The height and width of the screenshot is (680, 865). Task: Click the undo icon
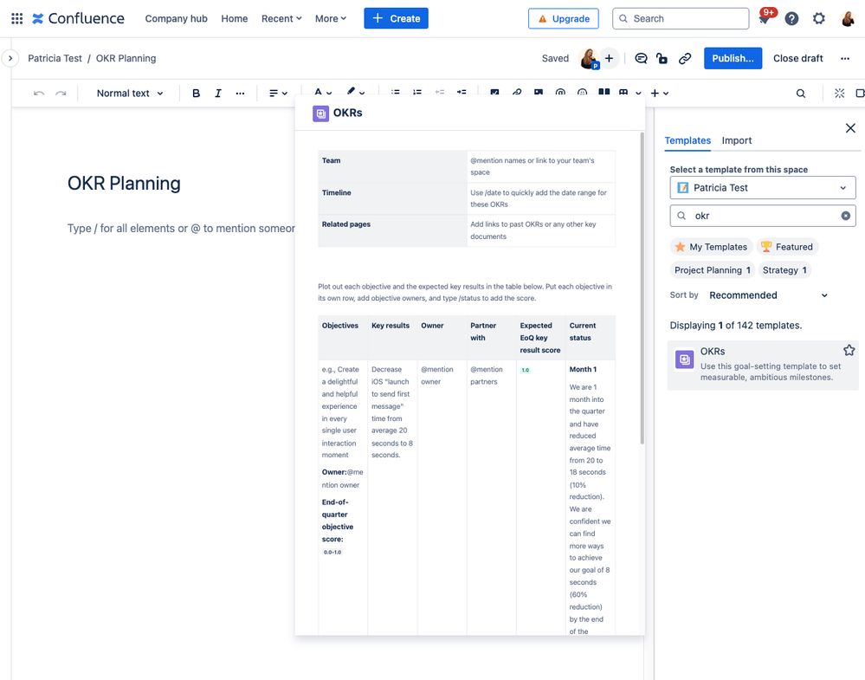click(39, 93)
